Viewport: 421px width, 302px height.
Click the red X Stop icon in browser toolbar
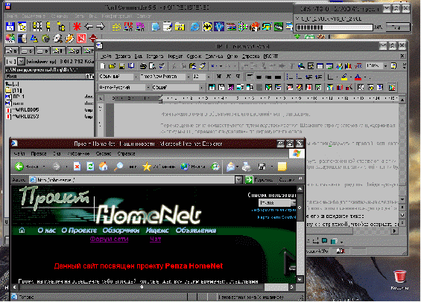point(77,167)
